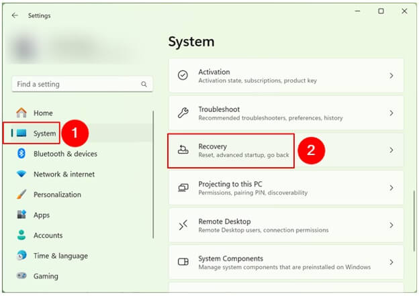Screen dimensions: 419x296
Task: Select System label in the sidebar
Action: (44, 134)
